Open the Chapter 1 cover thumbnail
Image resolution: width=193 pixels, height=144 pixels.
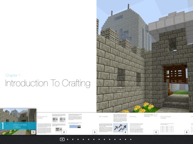18,122
